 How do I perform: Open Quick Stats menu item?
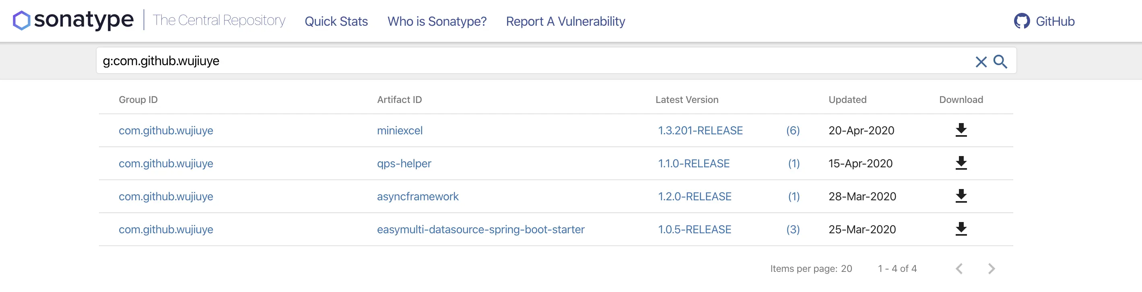(x=336, y=21)
